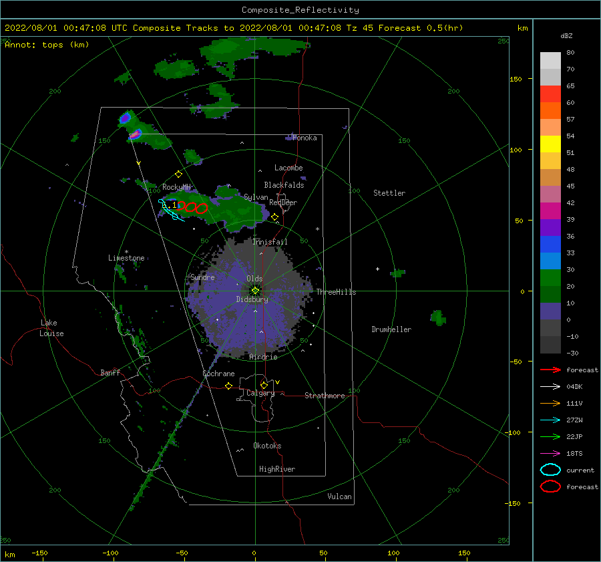The image size is (601, 562).
Task: Click the cyan current ellipse legend symbol
Action: 550,470
